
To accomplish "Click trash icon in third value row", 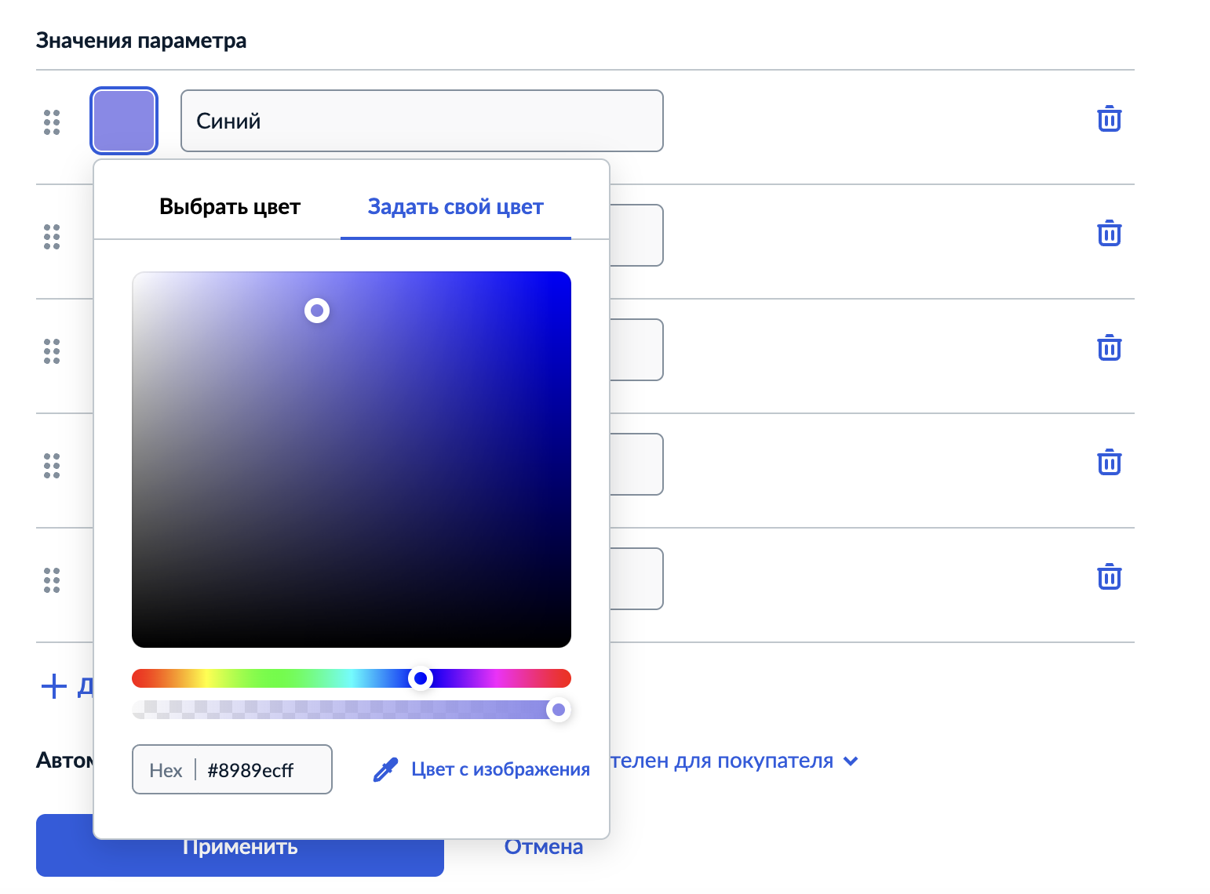I will click(1109, 348).
